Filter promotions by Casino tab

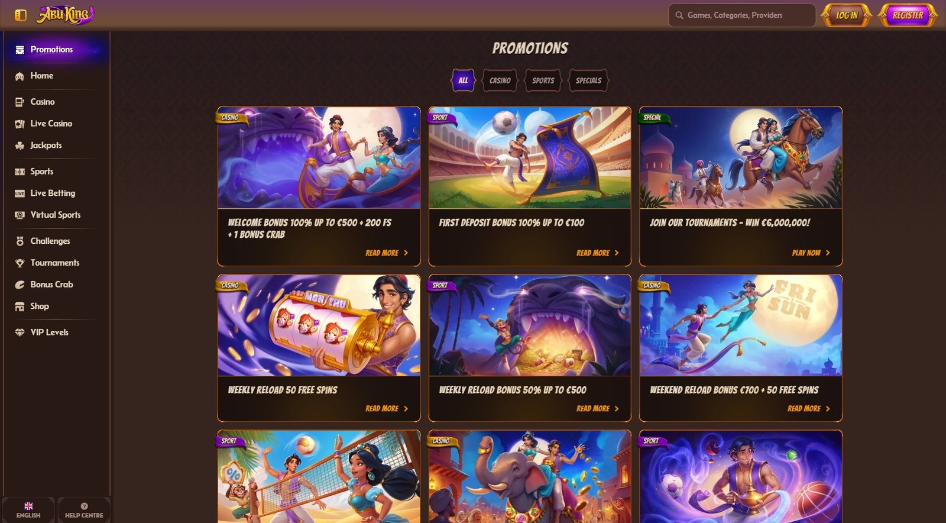[x=500, y=80]
